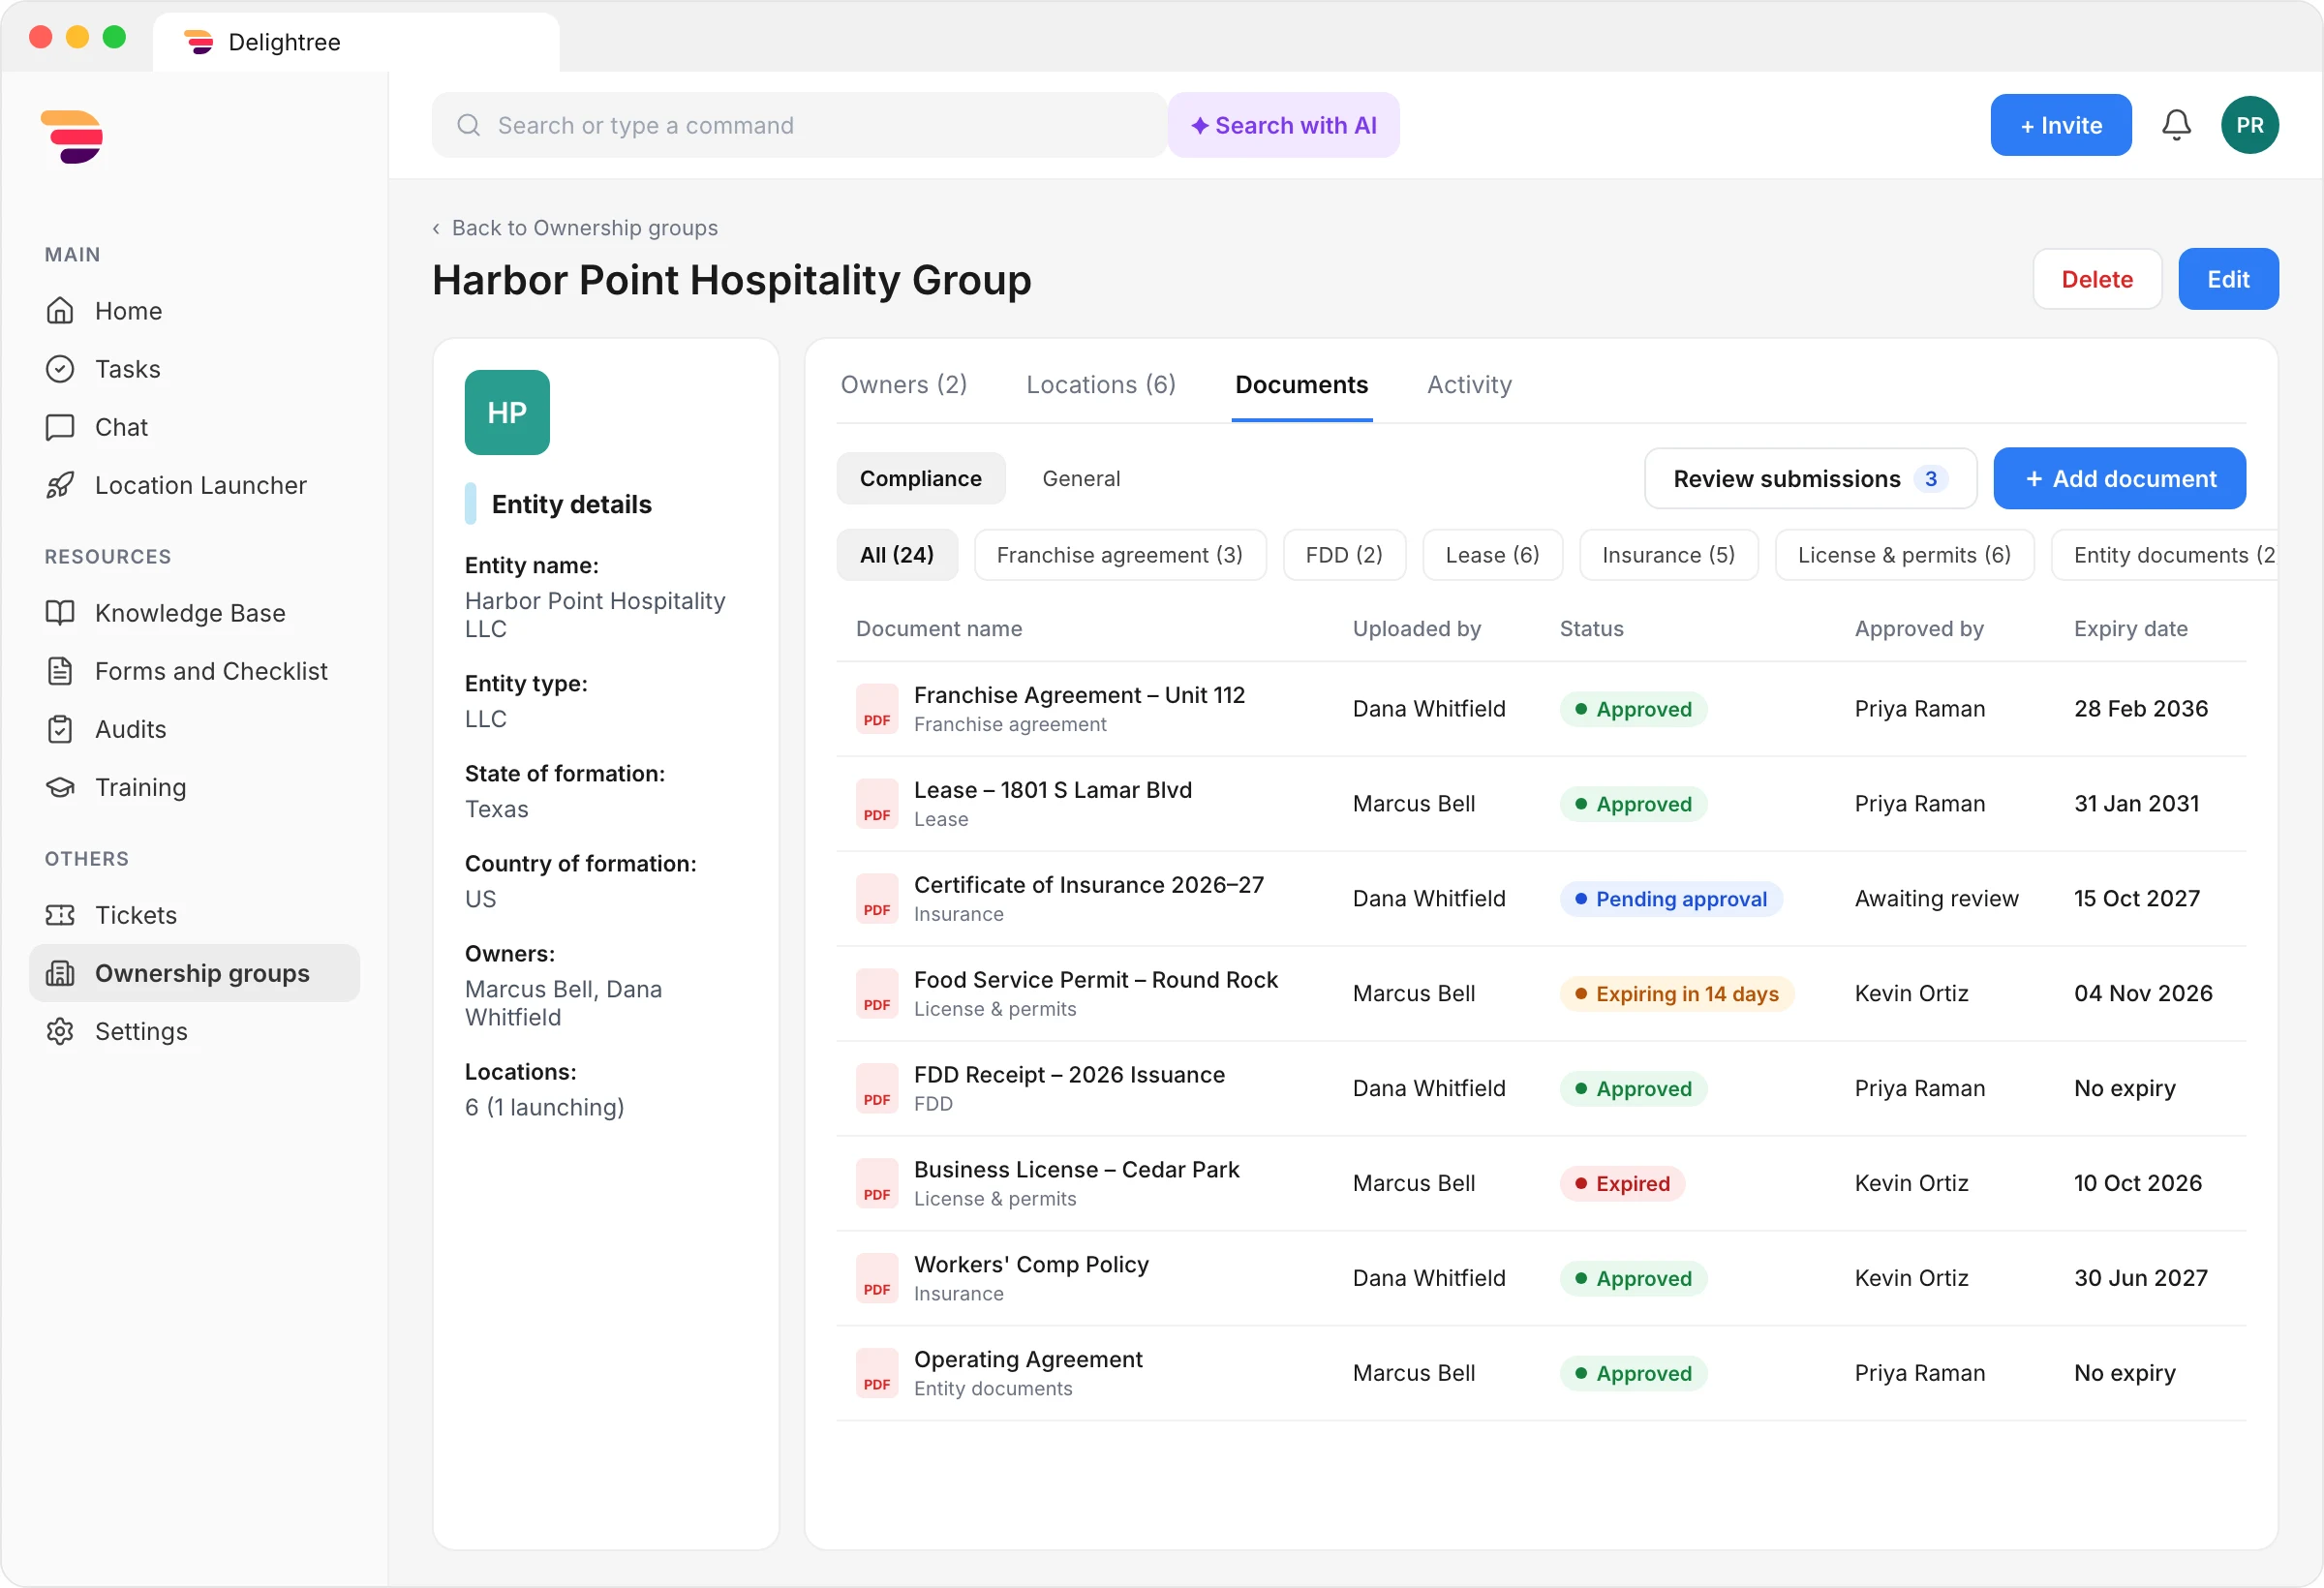Open the notifications bell icon
Screen dimensions: 2324x1588
click(x=2176, y=125)
